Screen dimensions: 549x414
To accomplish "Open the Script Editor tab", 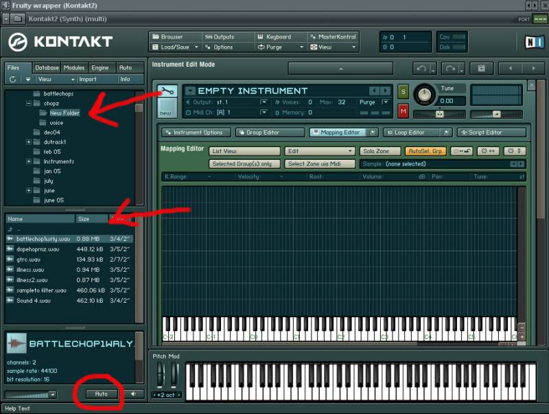I will [x=491, y=133].
